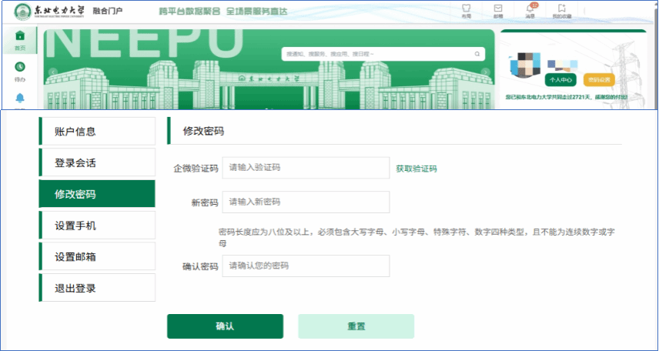659x351 pixels.
Task: Click the 修改密码 panel heading
Action: 203,131
